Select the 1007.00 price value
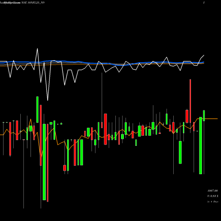Viewport: 221px width, 221px height. point(213,191)
